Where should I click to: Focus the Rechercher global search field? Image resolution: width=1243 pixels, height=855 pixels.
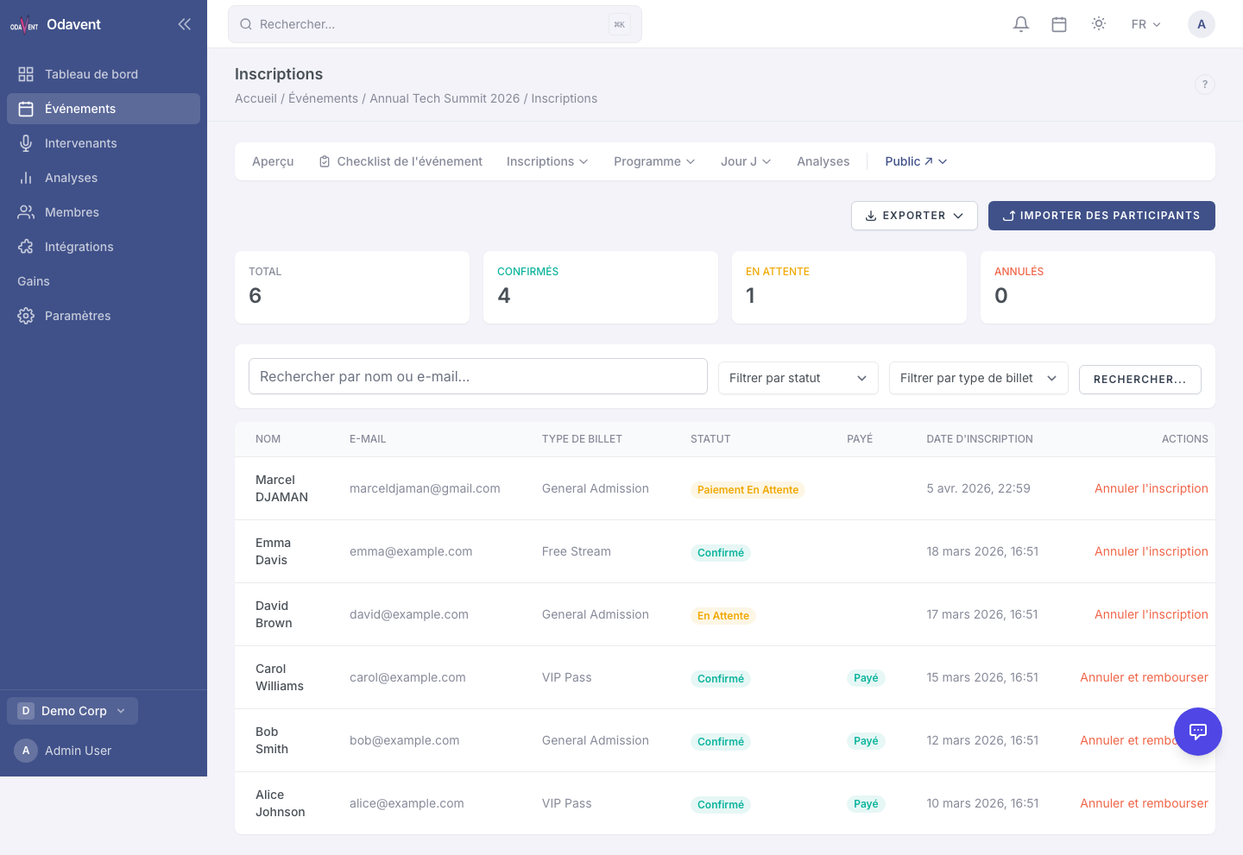point(435,24)
